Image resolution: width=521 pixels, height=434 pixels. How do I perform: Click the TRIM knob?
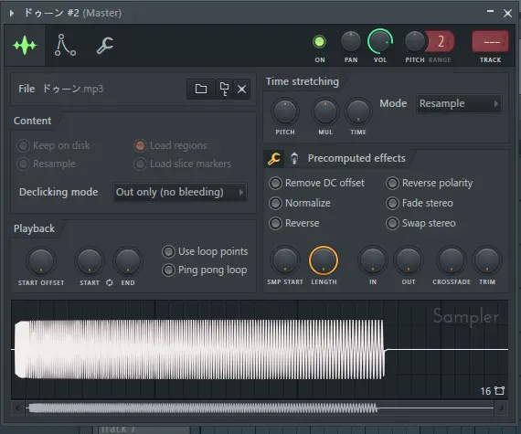[487, 260]
